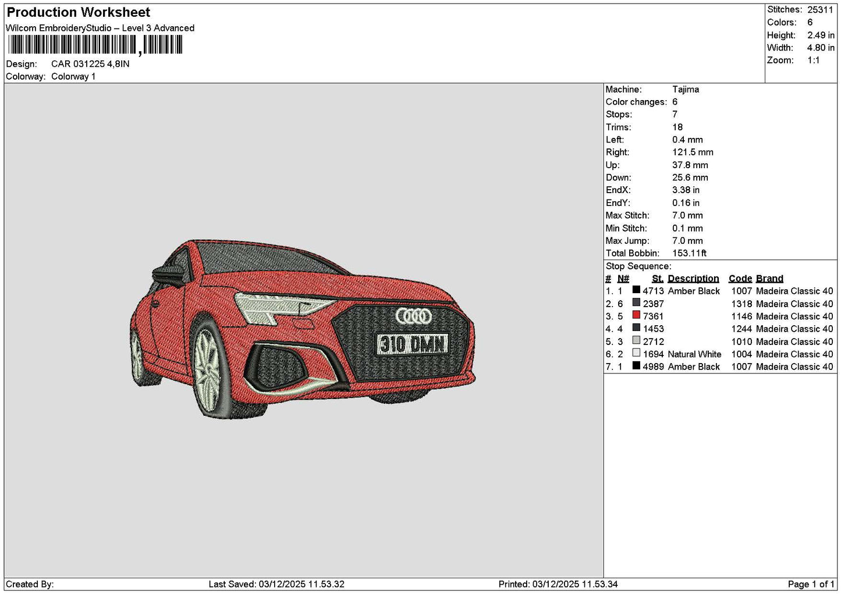Select the Left value '0.4 mm'

687,140
